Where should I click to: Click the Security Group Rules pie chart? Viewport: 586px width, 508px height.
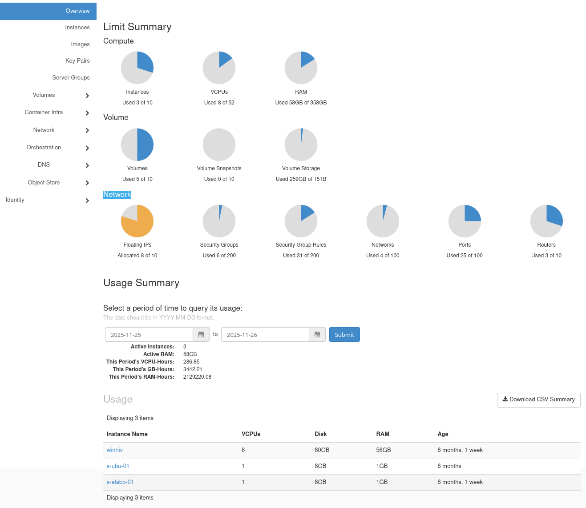click(301, 221)
